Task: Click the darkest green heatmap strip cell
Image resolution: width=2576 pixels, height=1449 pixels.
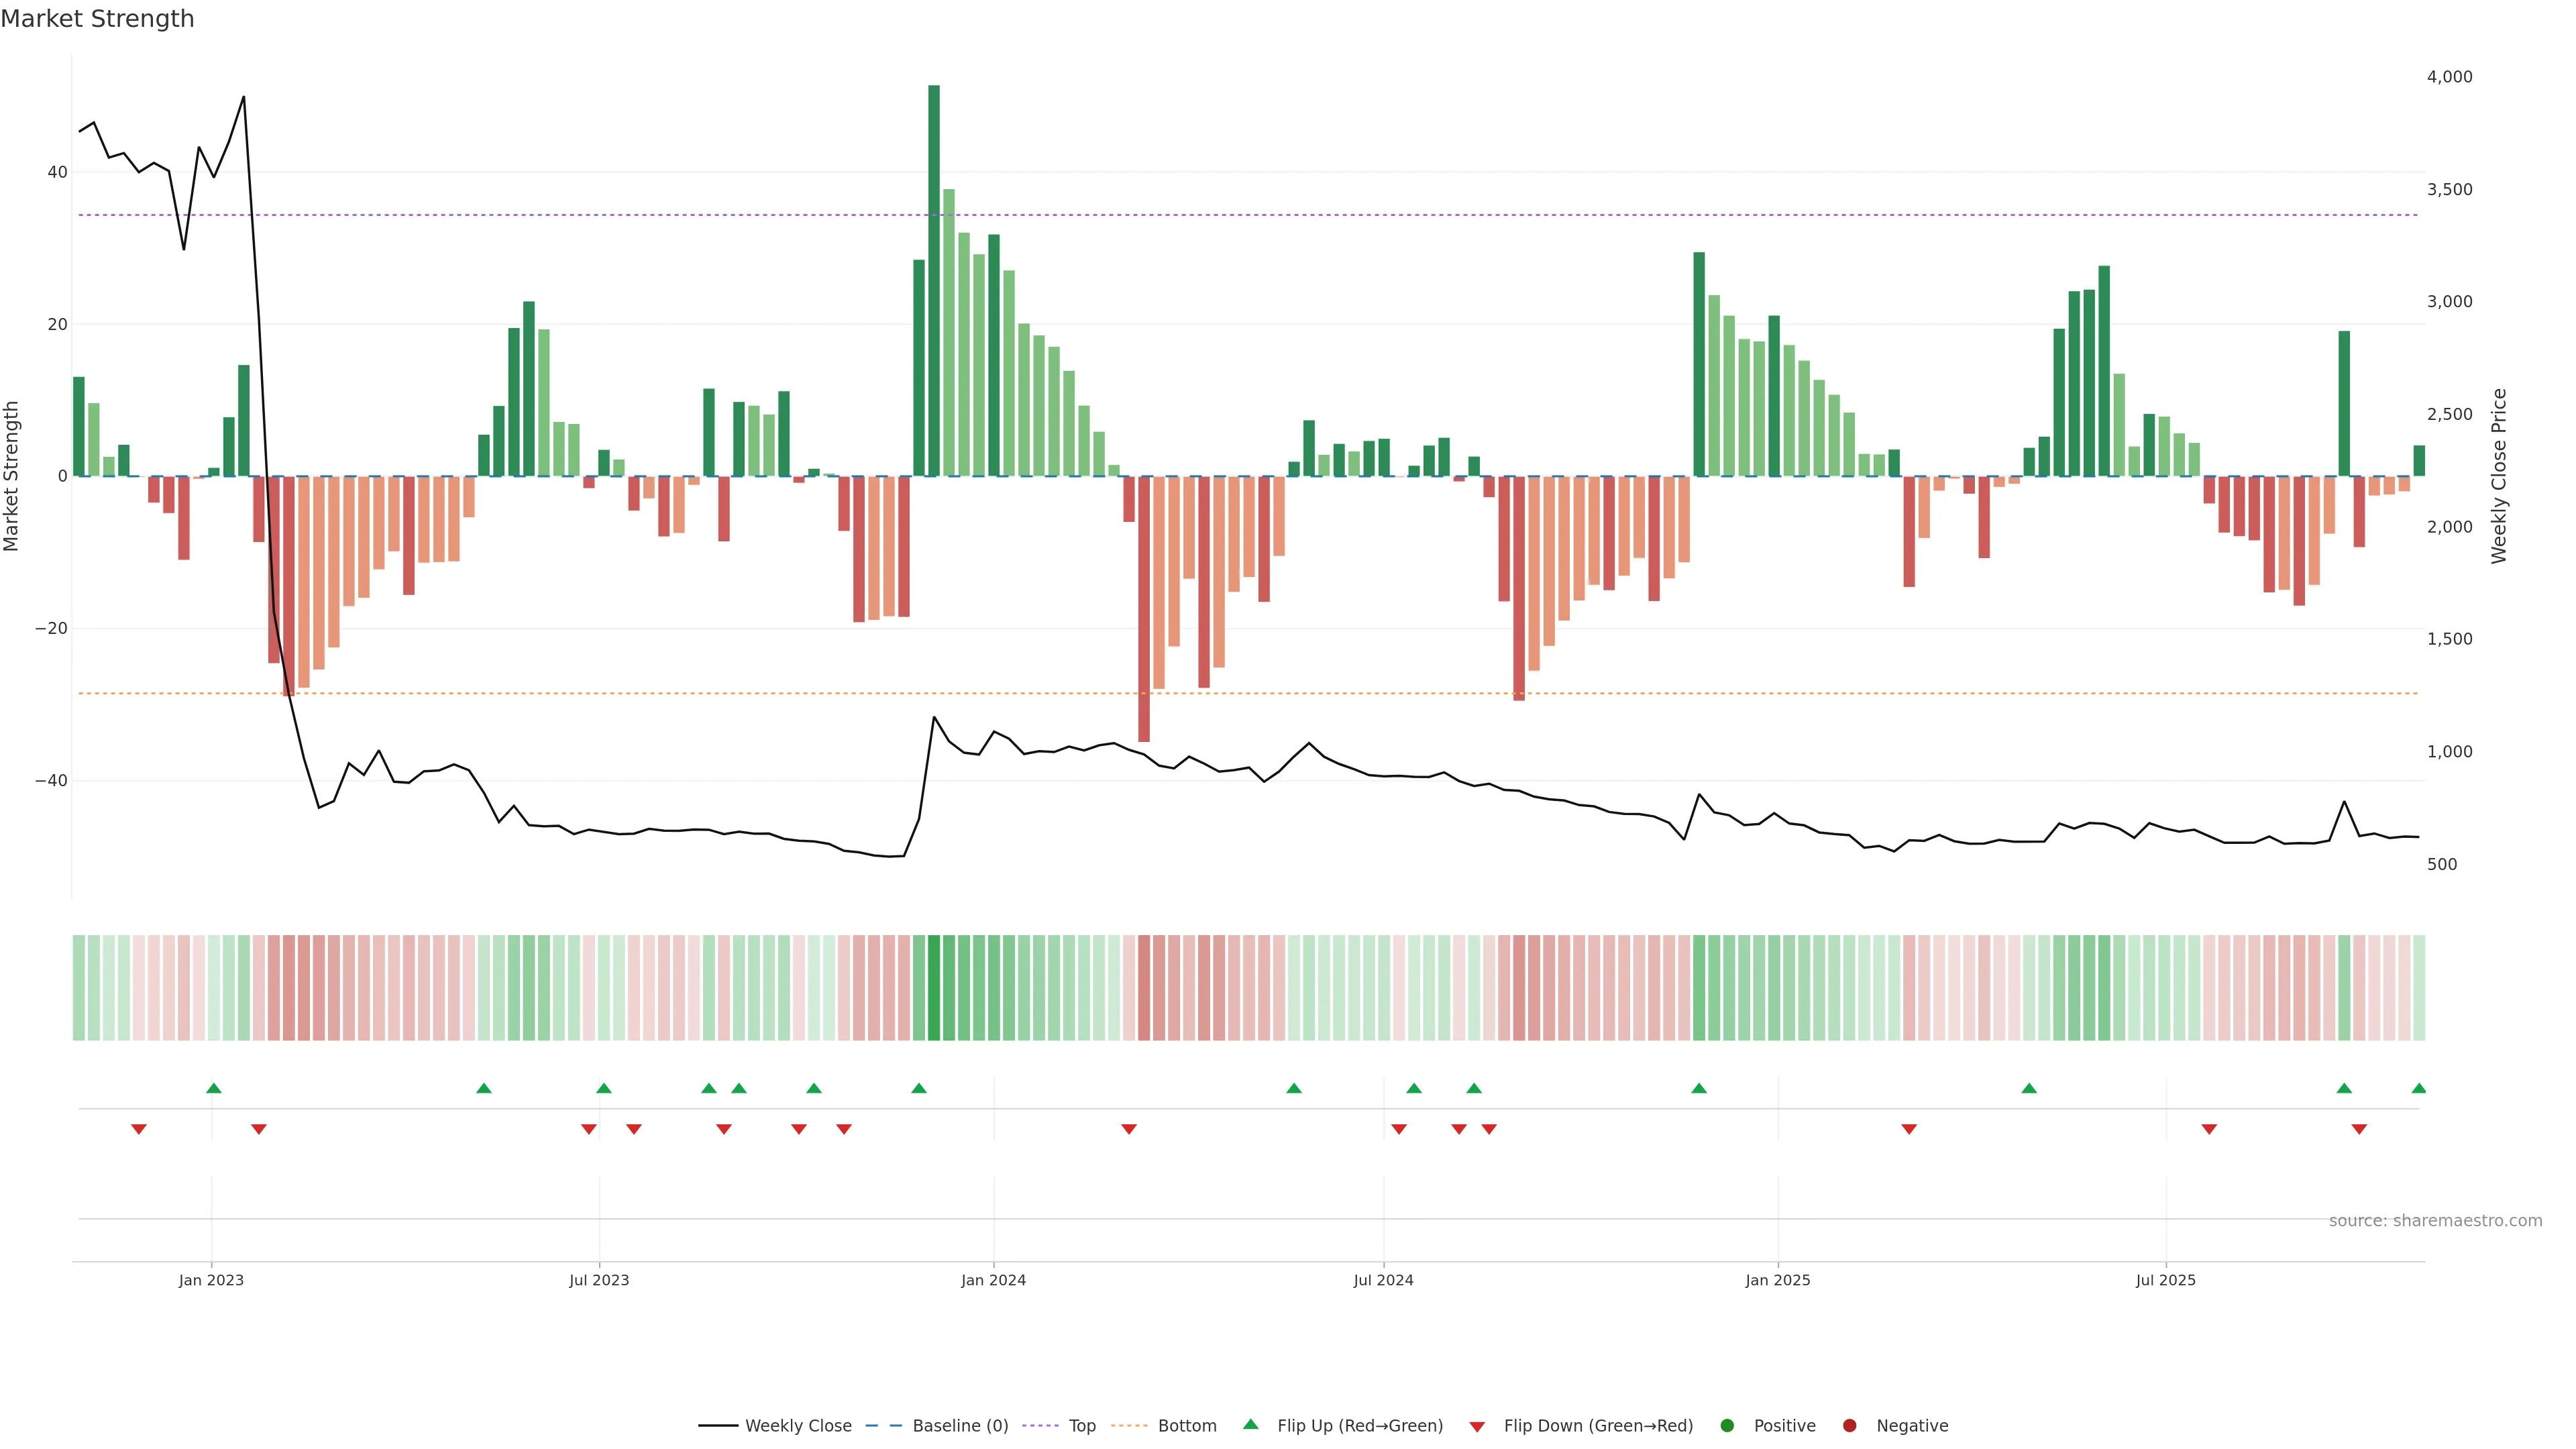Action: (934, 988)
